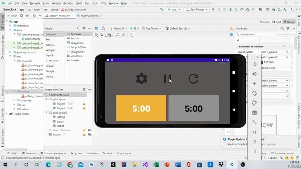
Task: Rotate emulator right
Action: pyautogui.click(x=254, y=103)
